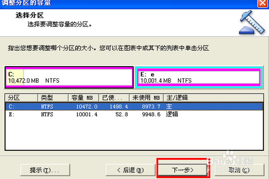Click the 容量 MB column header

[83, 98]
